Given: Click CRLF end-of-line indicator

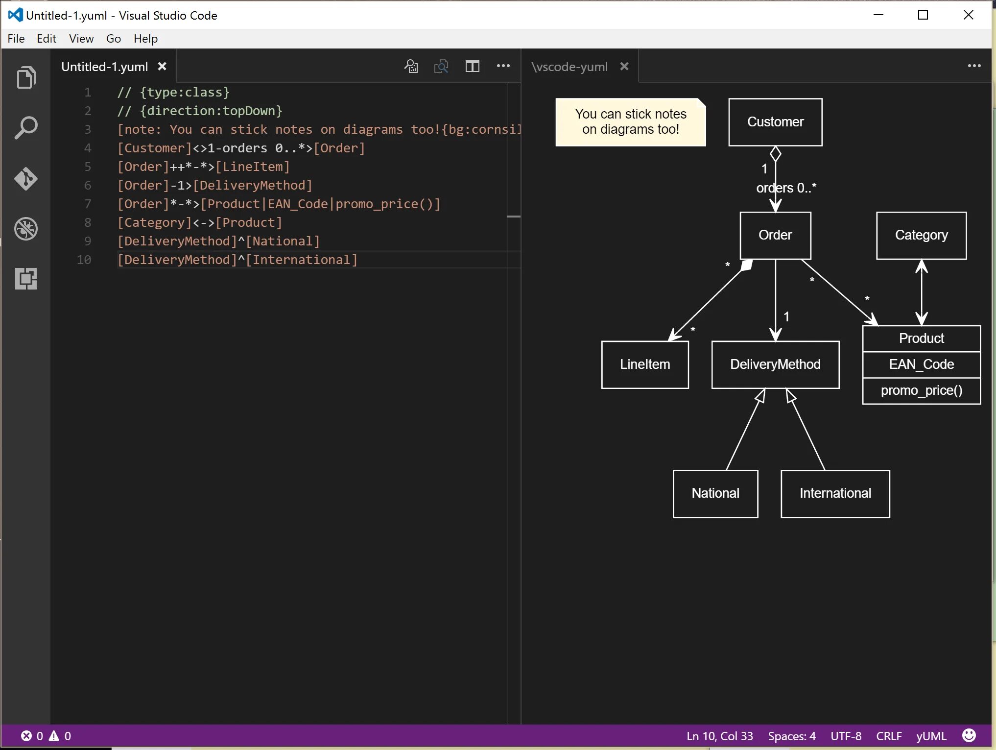Looking at the screenshot, I should pyautogui.click(x=889, y=736).
